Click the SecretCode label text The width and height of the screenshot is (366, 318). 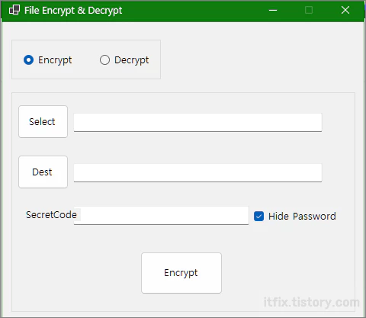click(51, 215)
